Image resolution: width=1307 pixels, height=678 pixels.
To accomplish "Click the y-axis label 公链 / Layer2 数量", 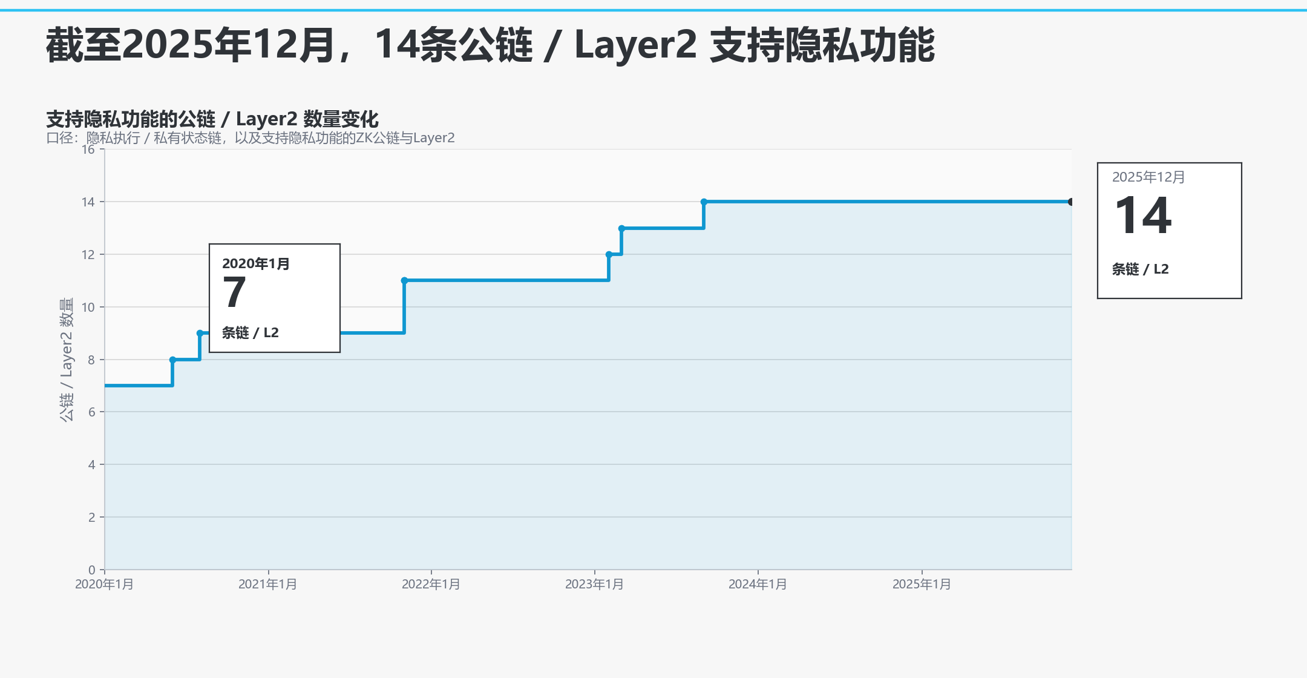I will pyautogui.click(x=66, y=360).
